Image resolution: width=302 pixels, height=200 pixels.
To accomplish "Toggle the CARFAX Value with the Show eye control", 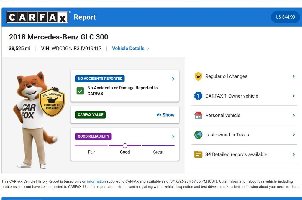I will [x=165, y=115].
